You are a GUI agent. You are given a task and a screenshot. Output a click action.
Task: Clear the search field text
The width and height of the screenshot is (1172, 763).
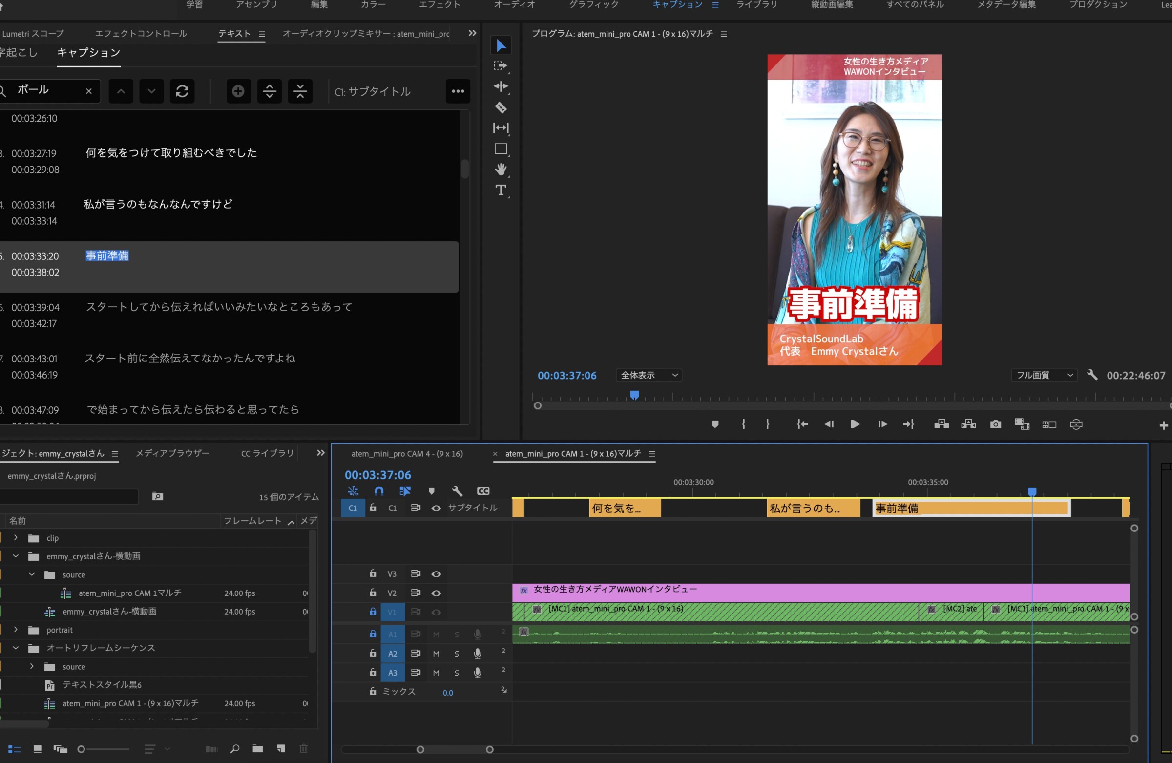[x=89, y=91]
